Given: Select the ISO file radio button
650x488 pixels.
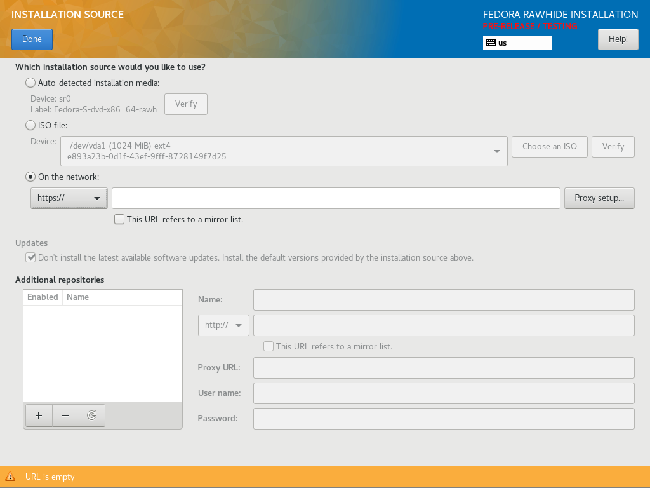Looking at the screenshot, I should (30, 125).
